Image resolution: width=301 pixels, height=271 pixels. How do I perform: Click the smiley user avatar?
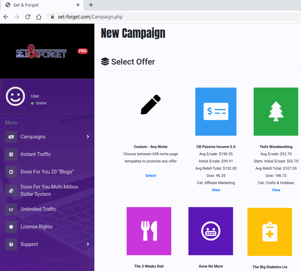point(15,96)
